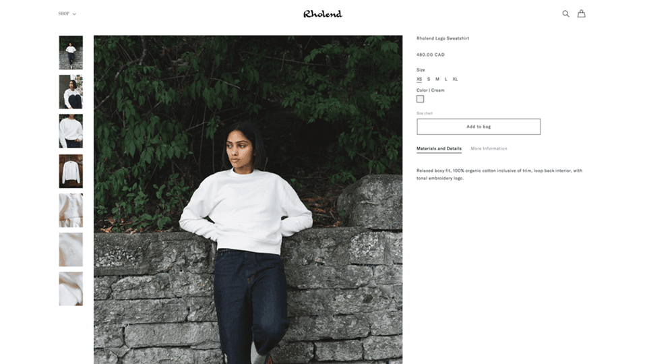647x364 pixels.
Task: Select size M
Action: point(437,80)
